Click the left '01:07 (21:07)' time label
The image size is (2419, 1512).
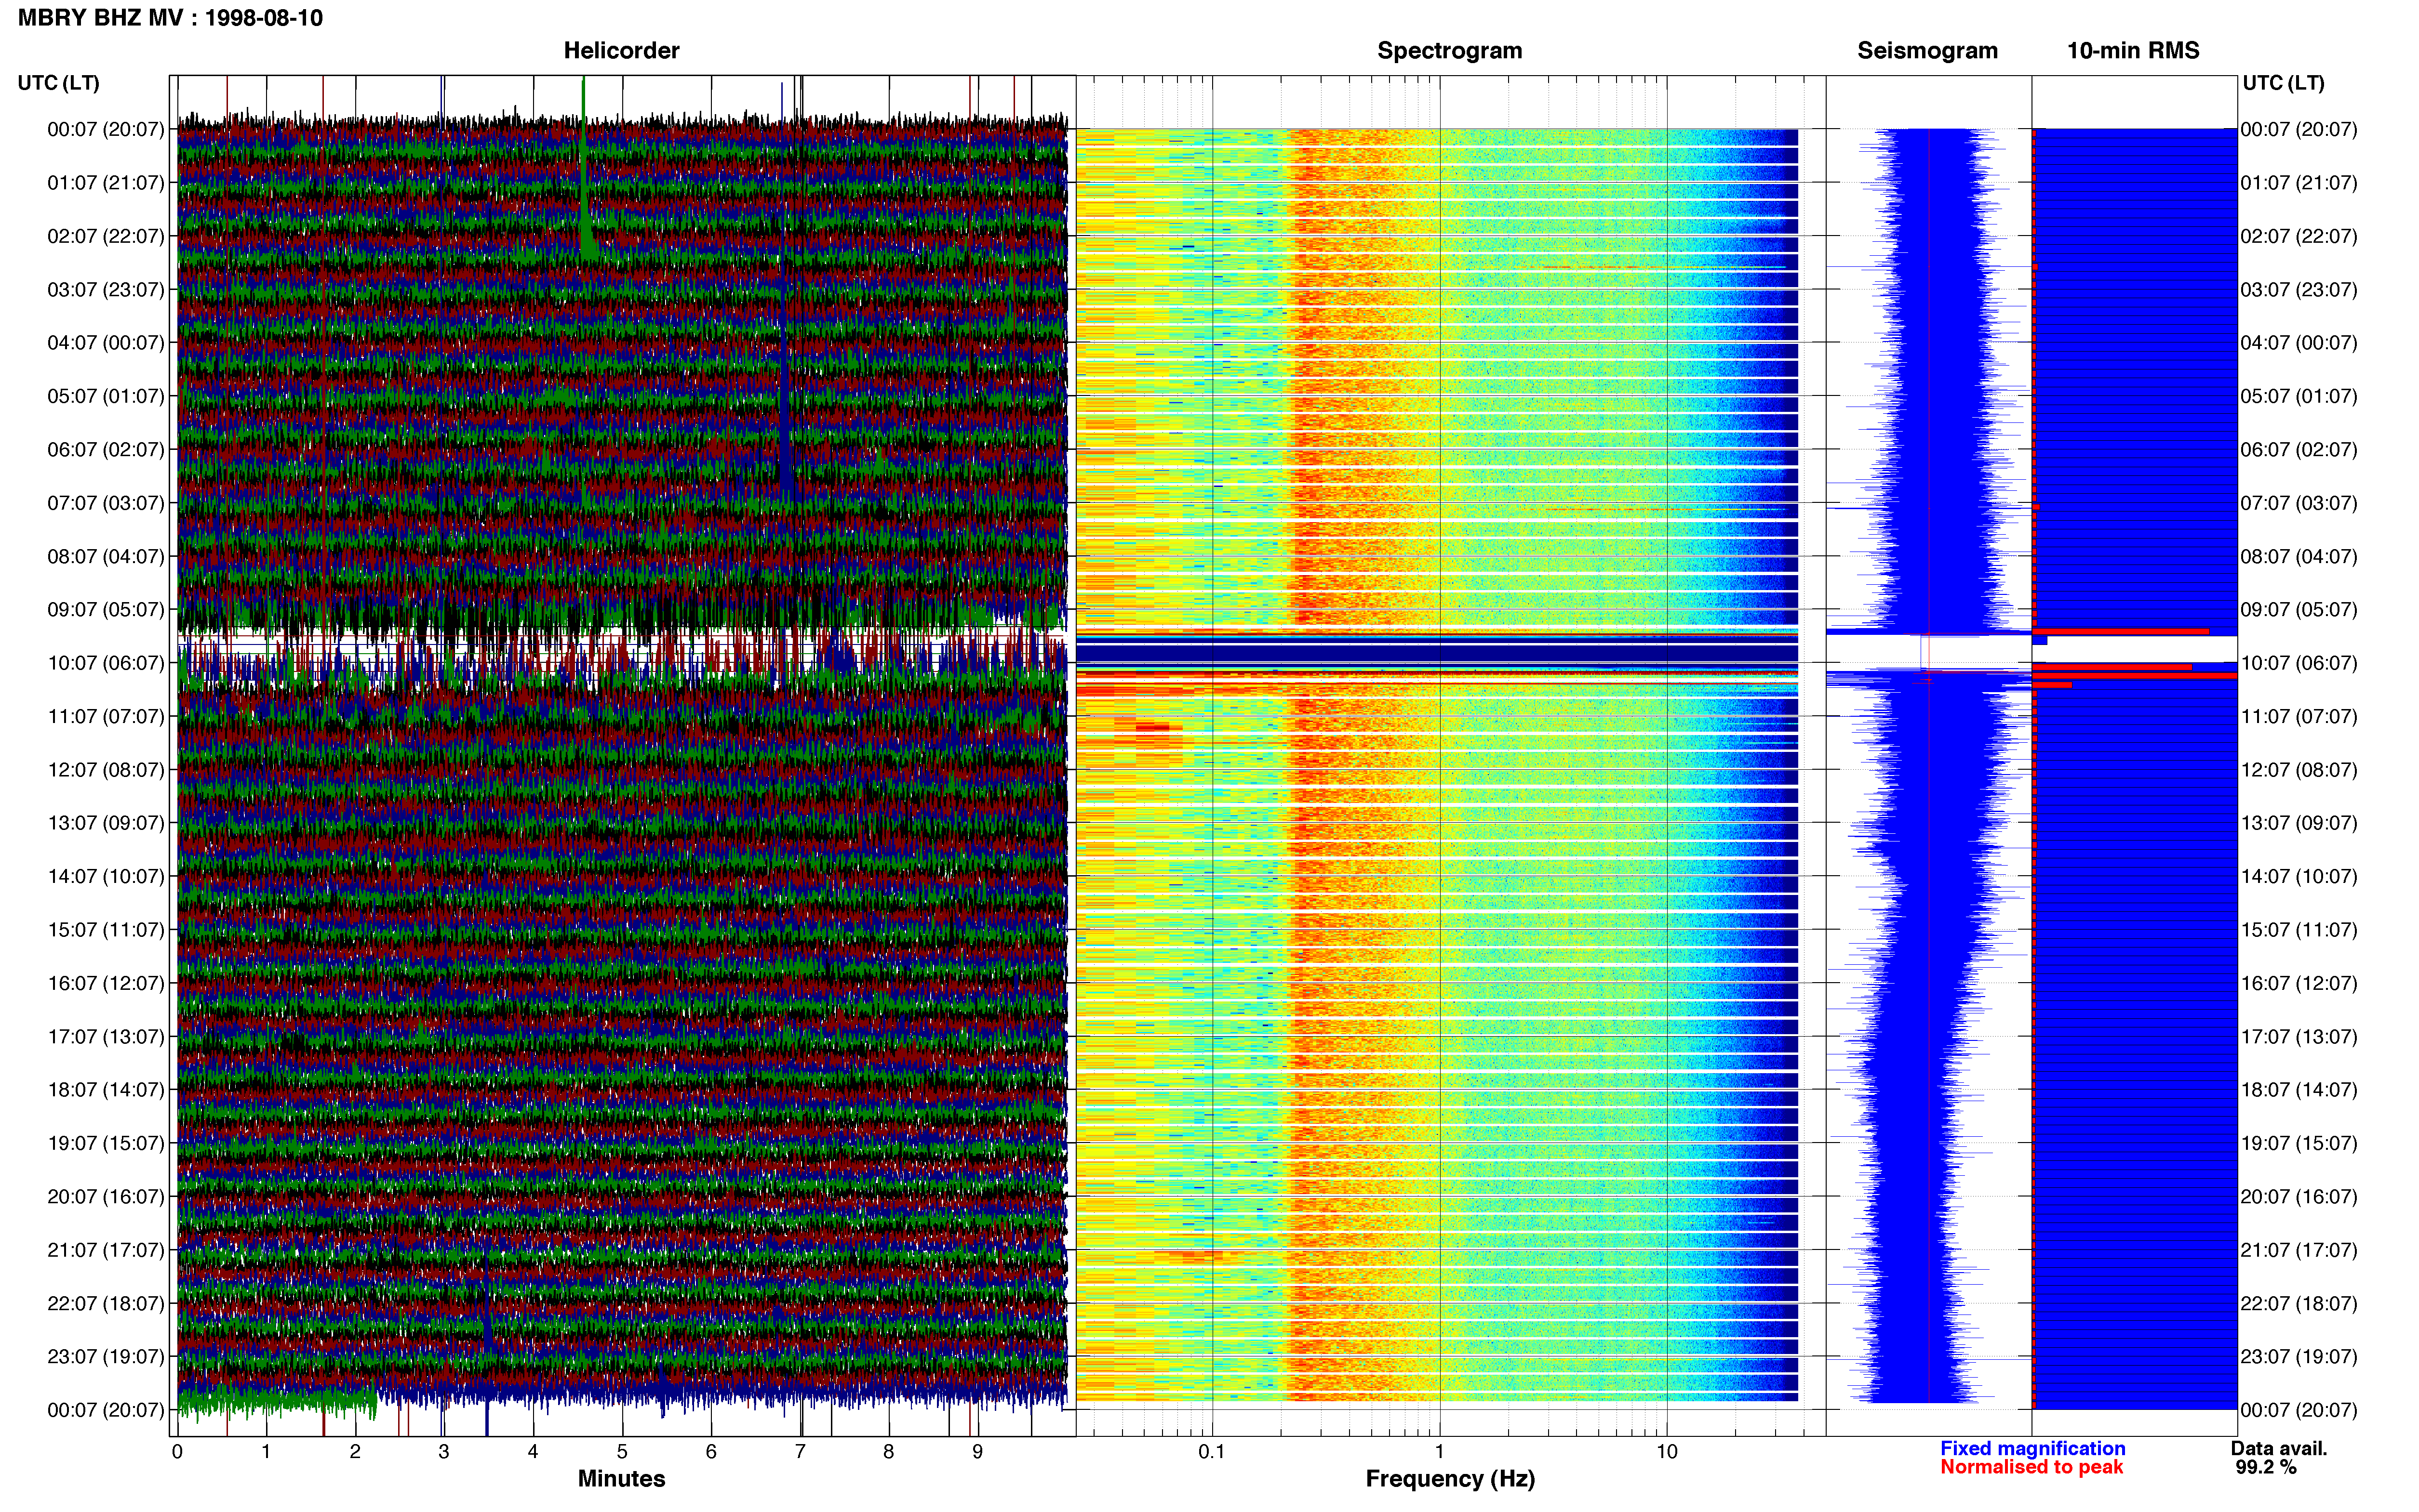pyautogui.click(x=106, y=183)
